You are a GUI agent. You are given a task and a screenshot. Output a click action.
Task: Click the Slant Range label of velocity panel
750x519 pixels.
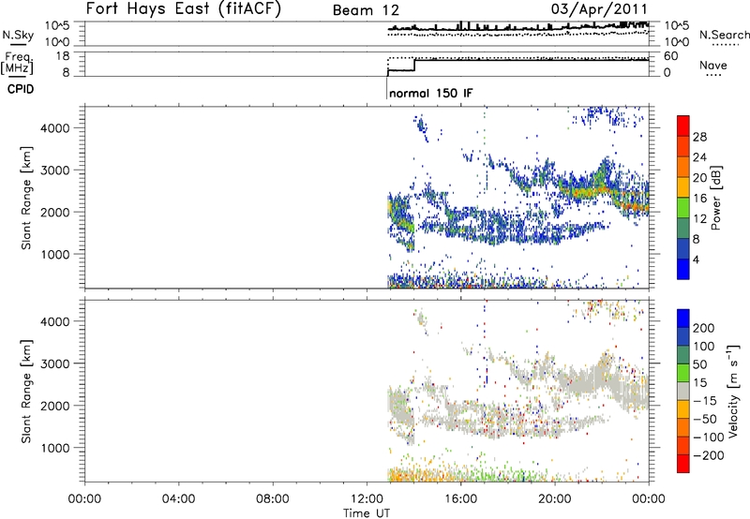point(26,391)
